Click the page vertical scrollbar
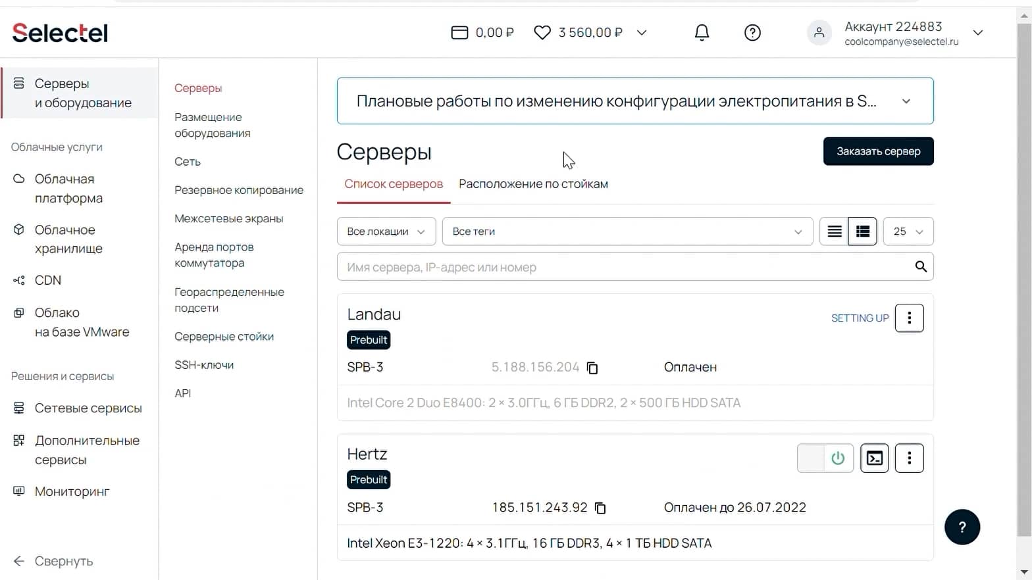1032x580 pixels. pyautogui.click(x=1024, y=279)
